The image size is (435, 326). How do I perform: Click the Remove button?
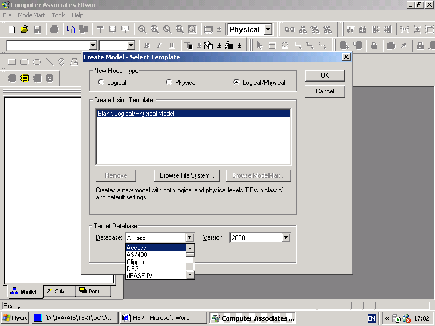point(116,175)
